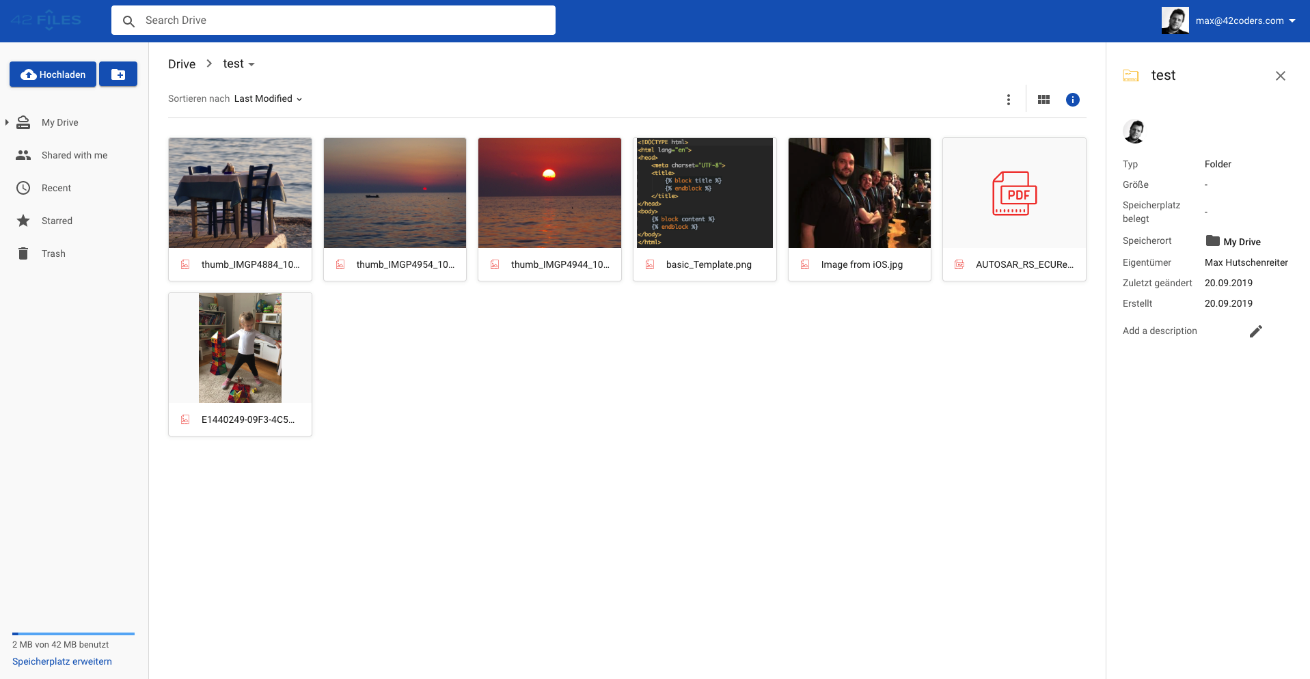Click the user avatar in the header
The height and width of the screenshot is (679, 1310).
[x=1175, y=20]
